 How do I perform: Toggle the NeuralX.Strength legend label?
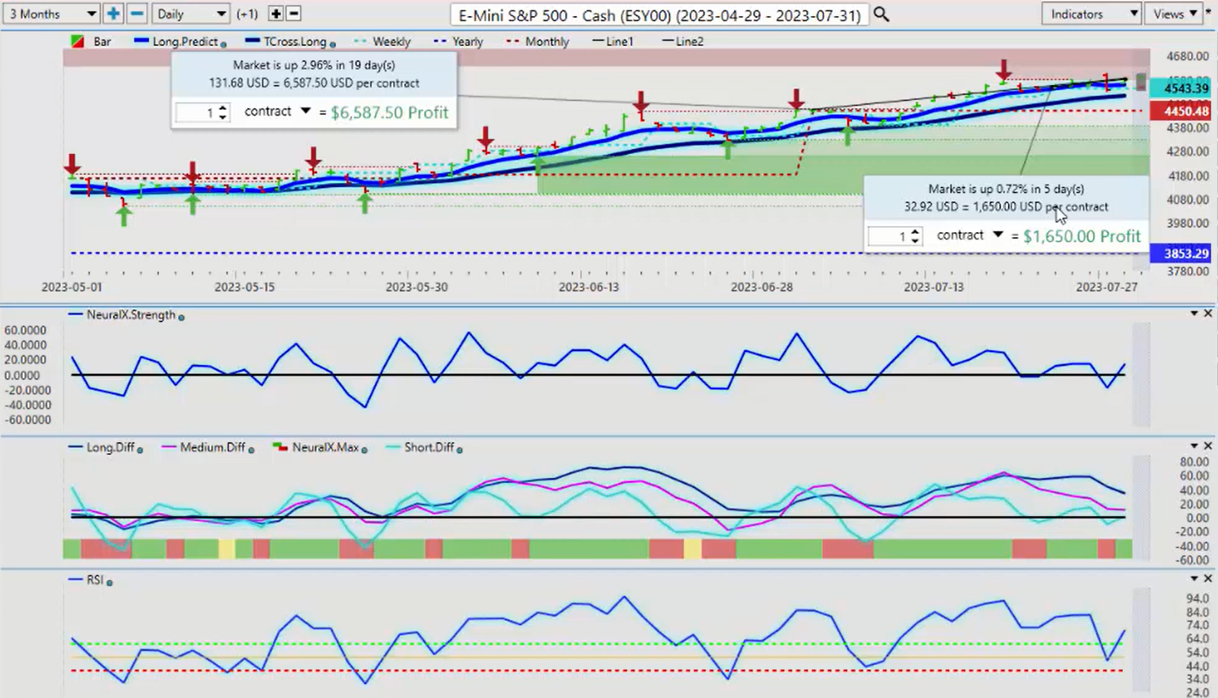[x=132, y=315]
